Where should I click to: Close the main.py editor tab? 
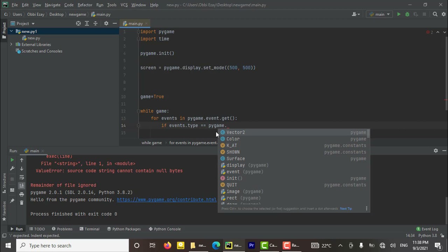(147, 24)
